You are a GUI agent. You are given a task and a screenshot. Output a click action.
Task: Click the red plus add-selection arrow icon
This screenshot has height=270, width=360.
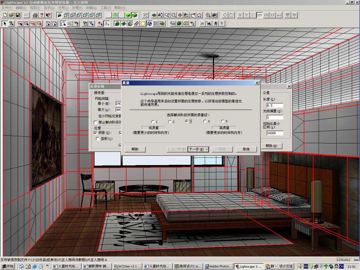click(100, 23)
